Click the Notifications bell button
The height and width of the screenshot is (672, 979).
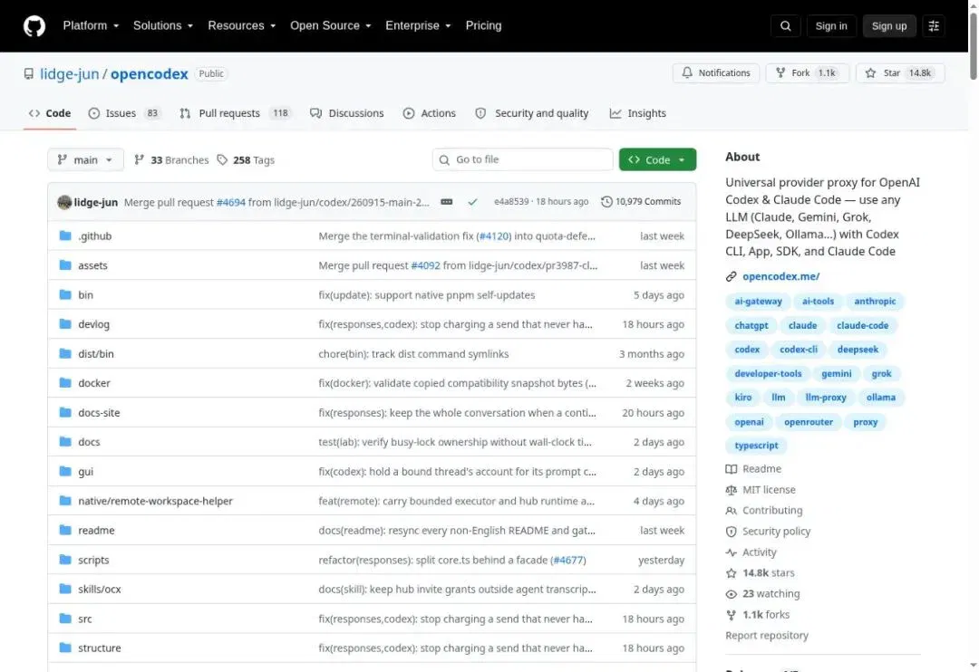pyautogui.click(x=715, y=73)
